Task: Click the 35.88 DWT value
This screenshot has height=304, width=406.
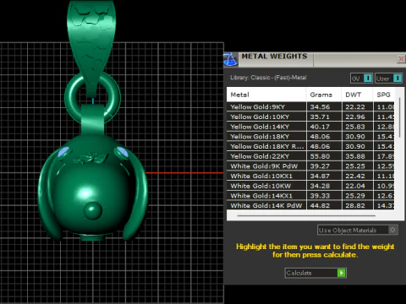Action: pyautogui.click(x=355, y=156)
